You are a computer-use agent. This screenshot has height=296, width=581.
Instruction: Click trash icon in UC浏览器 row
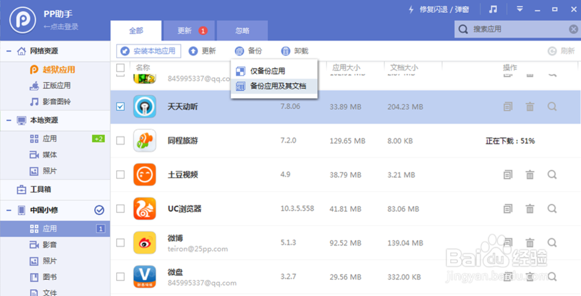pos(530,209)
